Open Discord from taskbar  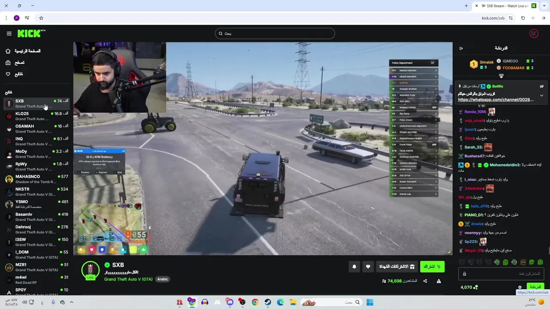pos(230,302)
